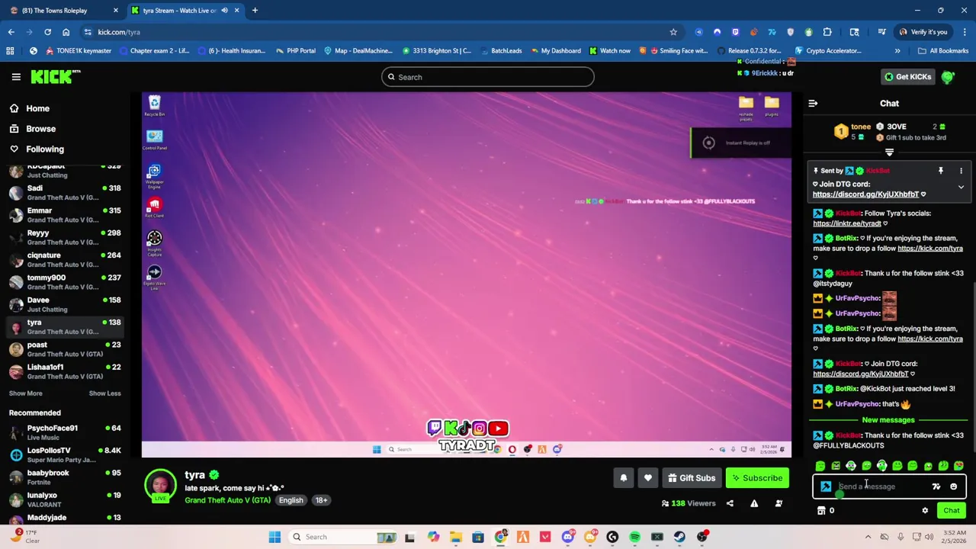Collapse pinned message chevron
This screenshot has width=976, height=549.
point(961,187)
